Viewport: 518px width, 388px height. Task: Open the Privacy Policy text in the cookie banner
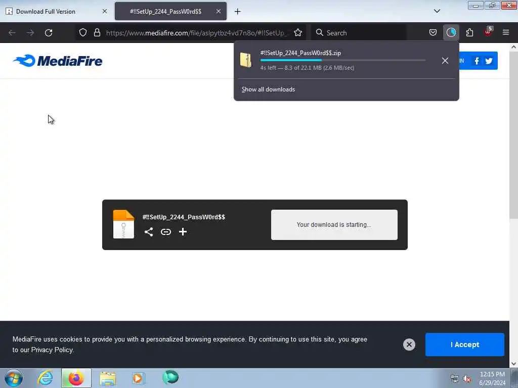[52, 350]
